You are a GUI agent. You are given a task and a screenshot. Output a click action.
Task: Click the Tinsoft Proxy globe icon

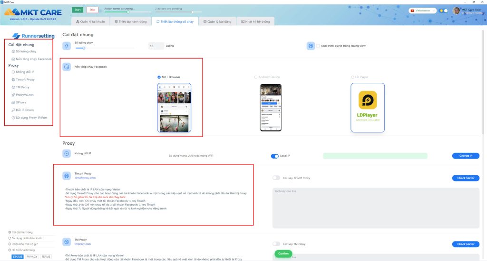67,176
